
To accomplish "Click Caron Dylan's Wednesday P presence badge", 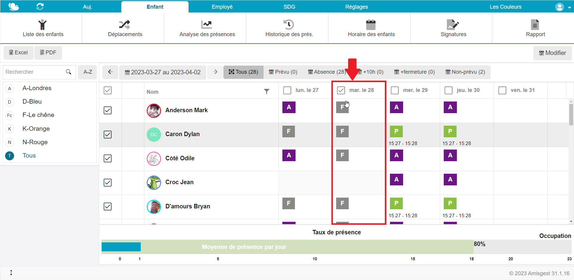I will tap(396, 131).
